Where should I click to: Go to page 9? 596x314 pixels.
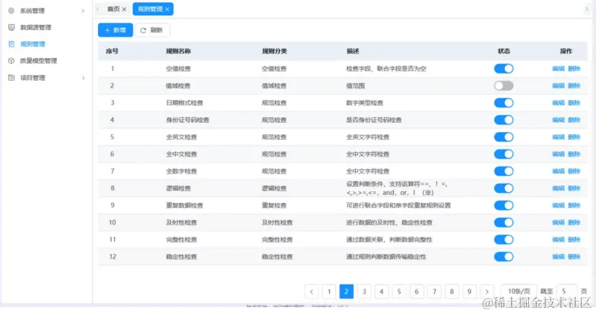pyautogui.click(x=469, y=291)
